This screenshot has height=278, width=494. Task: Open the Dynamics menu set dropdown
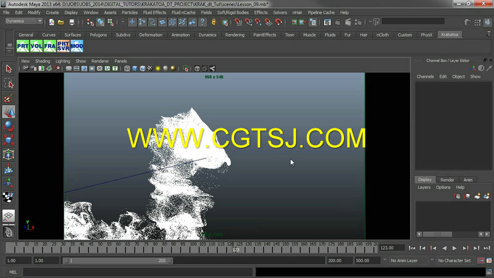23,21
